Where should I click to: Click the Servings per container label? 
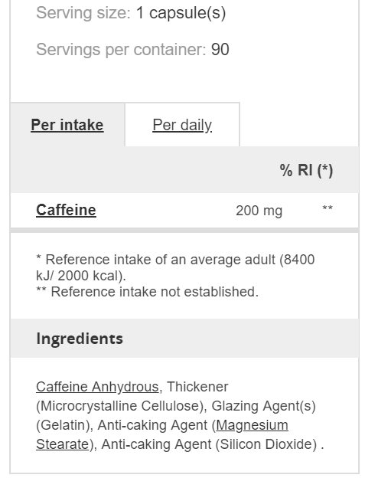(x=121, y=49)
